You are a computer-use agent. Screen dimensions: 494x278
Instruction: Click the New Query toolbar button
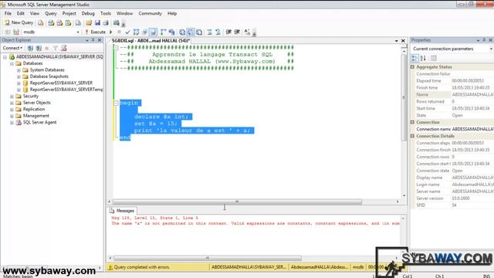tap(19, 22)
